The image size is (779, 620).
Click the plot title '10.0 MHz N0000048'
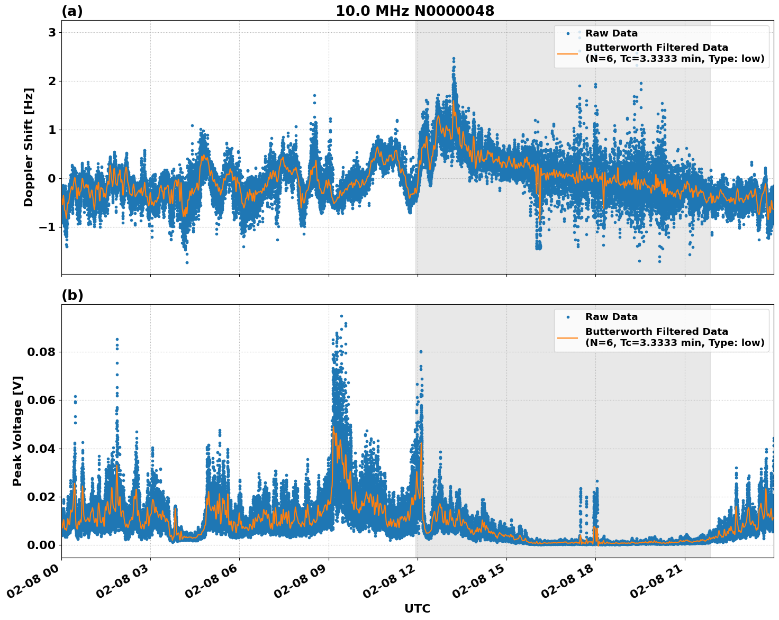click(415, 11)
